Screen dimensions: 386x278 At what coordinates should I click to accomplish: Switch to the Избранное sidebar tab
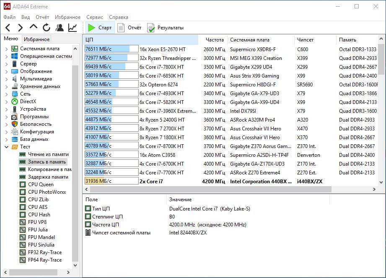37,39
